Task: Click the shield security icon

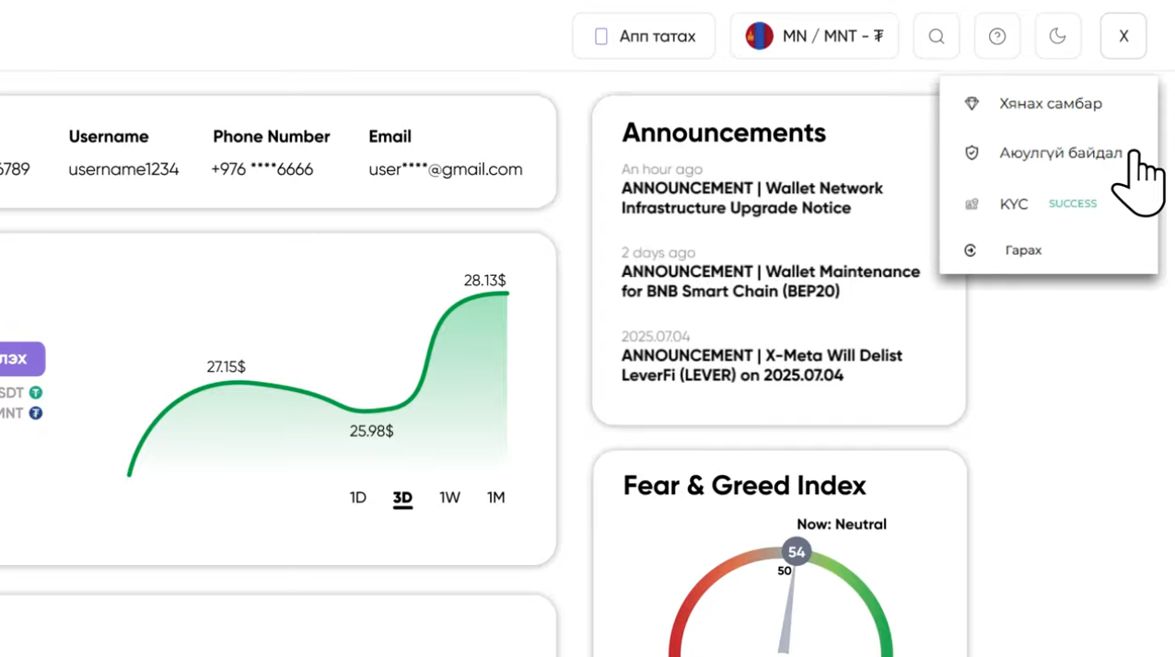Action: (971, 153)
